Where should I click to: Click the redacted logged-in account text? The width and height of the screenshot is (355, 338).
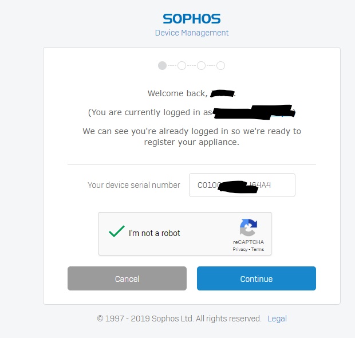(x=254, y=111)
